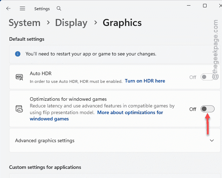222x178 pixels.
Task: Open the Turn on HDR here link
Action: click(x=145, y=81)
